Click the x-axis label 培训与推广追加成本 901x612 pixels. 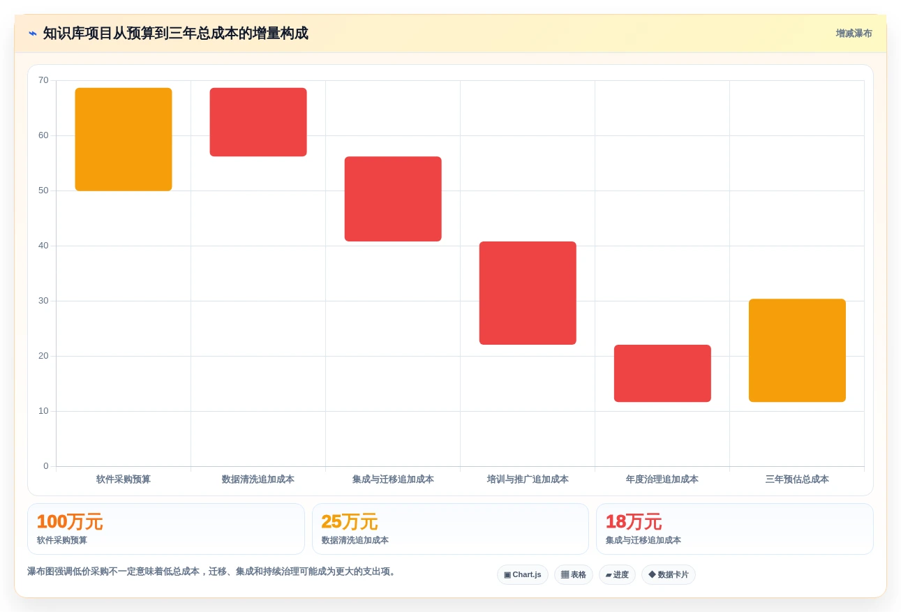coord(528,479)
